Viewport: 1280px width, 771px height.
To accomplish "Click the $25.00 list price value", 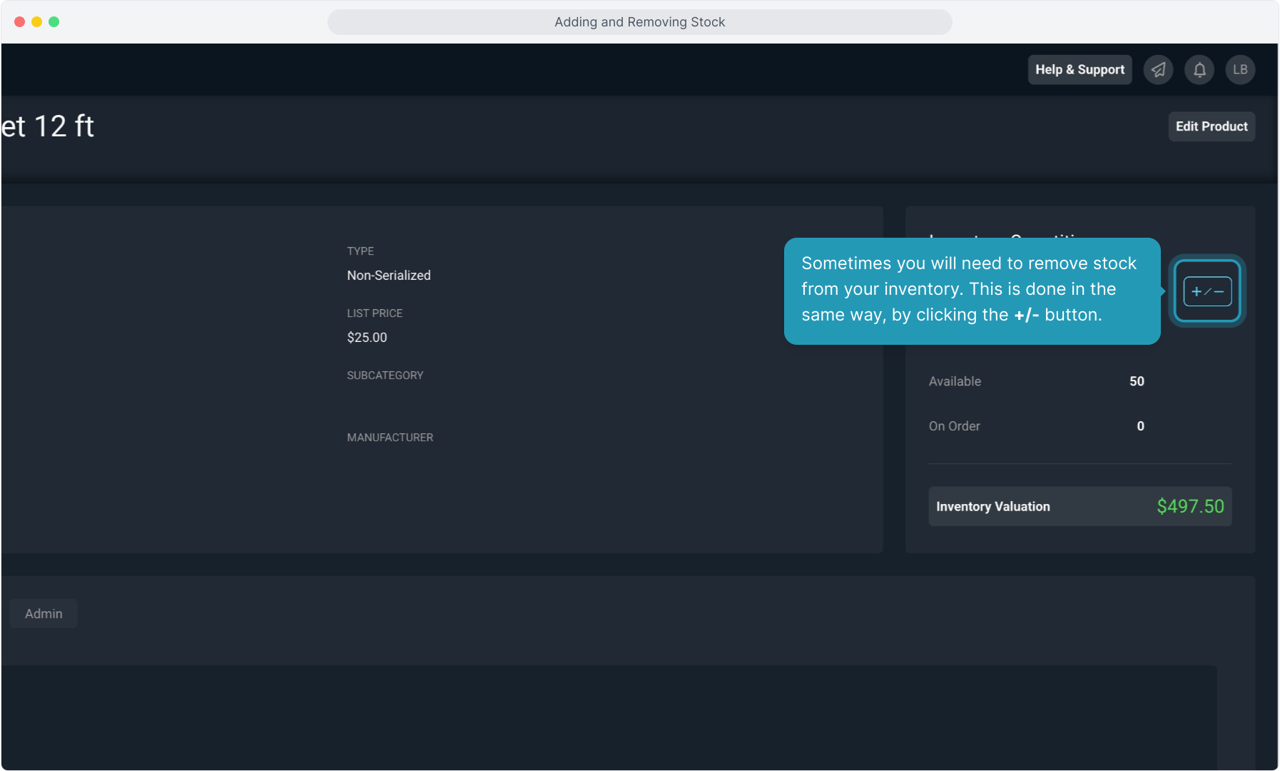I will pos(367,338).
